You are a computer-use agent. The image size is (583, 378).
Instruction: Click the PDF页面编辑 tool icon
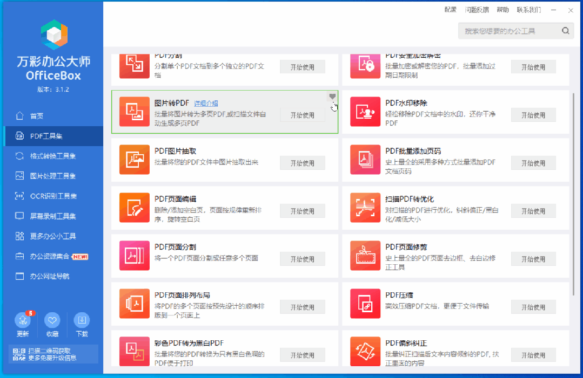pyautogui.click(x=134, y=208)
